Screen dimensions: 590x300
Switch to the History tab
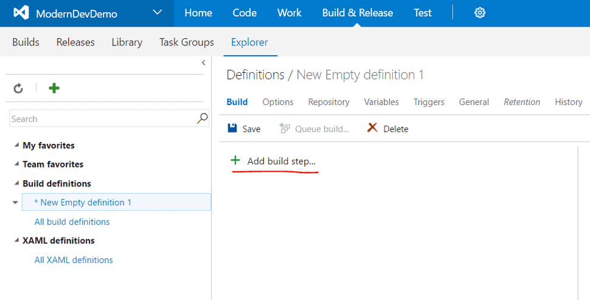tap(569, 102)
